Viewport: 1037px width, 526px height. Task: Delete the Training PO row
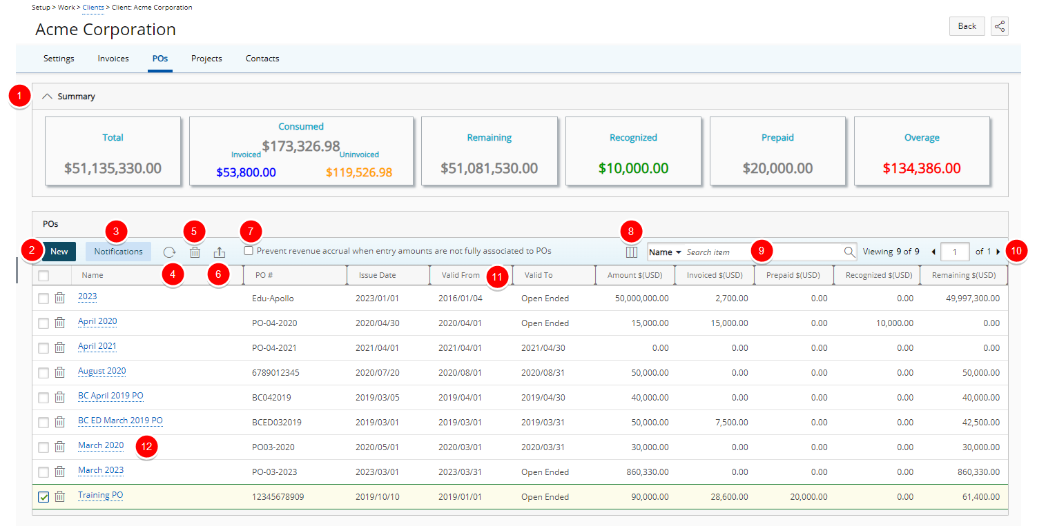(x=60, y=496)
